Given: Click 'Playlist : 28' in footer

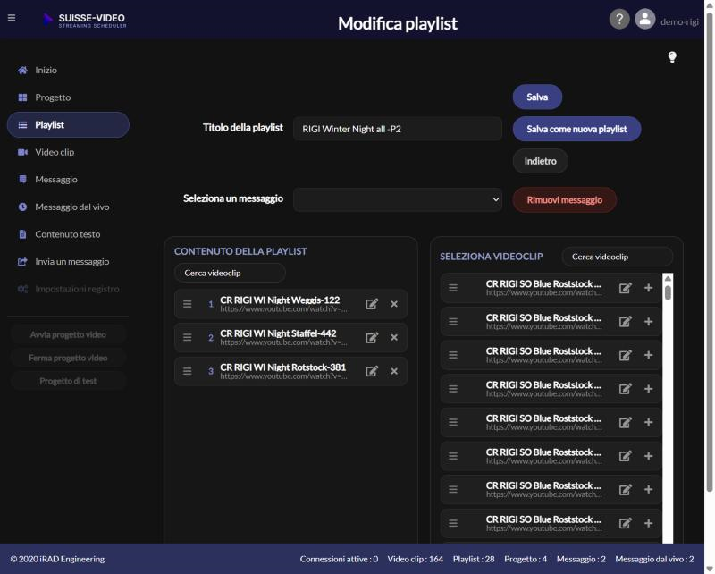Looking at the screenshot, I should [x=474, y=559].
